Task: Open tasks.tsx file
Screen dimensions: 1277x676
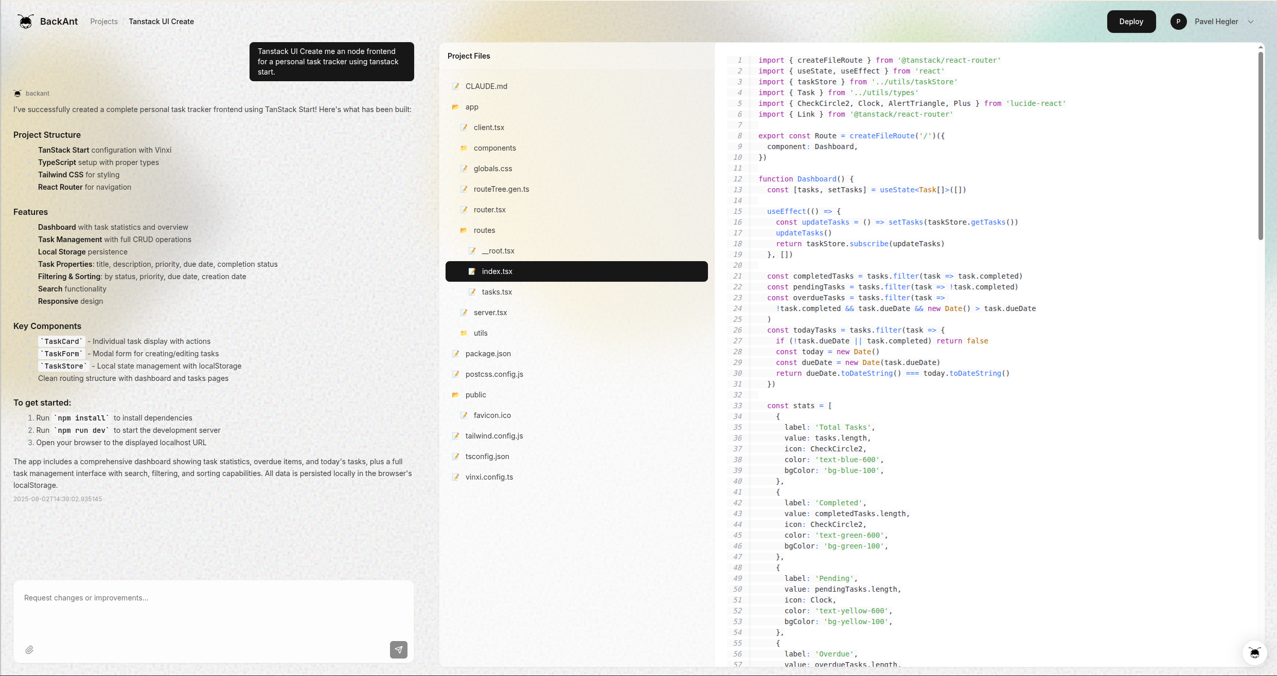Action: point(576,292)
